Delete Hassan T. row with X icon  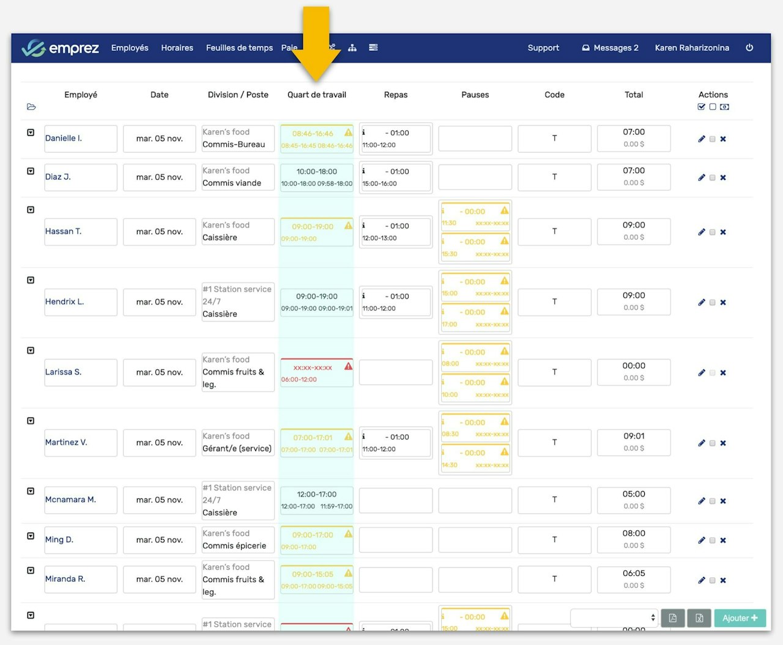723,232
